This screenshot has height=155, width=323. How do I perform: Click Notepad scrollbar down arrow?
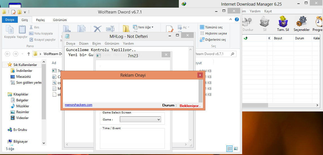click(191, 140)
